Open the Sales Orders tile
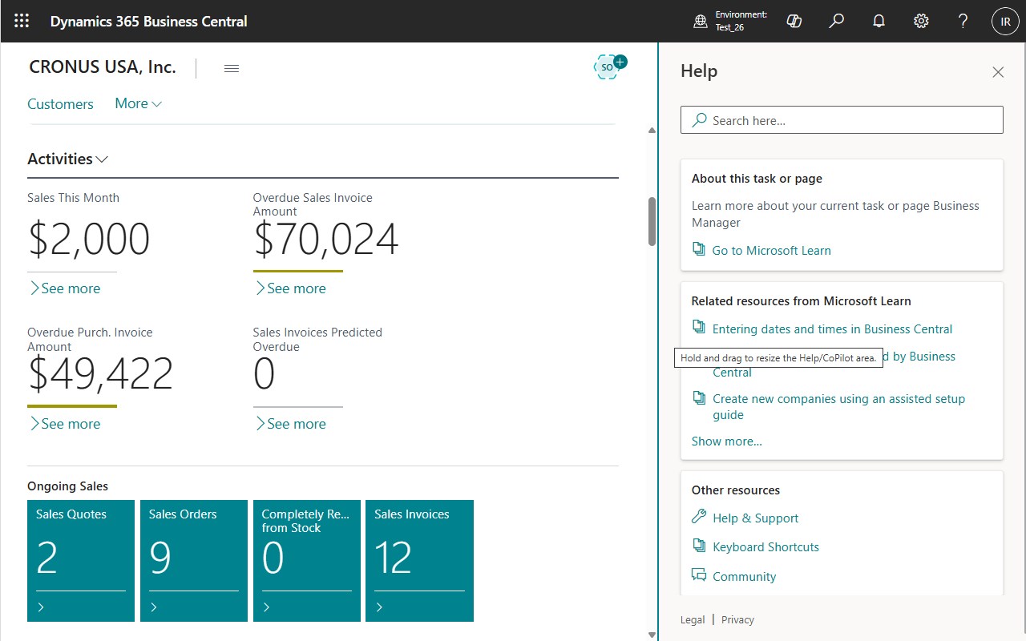 (194, 560)
